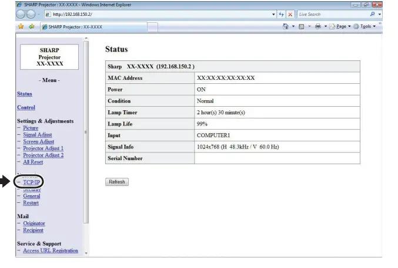398x268 pixels.
Task: Go to the Signal Adjust link
Action: (x=37, y=135)
